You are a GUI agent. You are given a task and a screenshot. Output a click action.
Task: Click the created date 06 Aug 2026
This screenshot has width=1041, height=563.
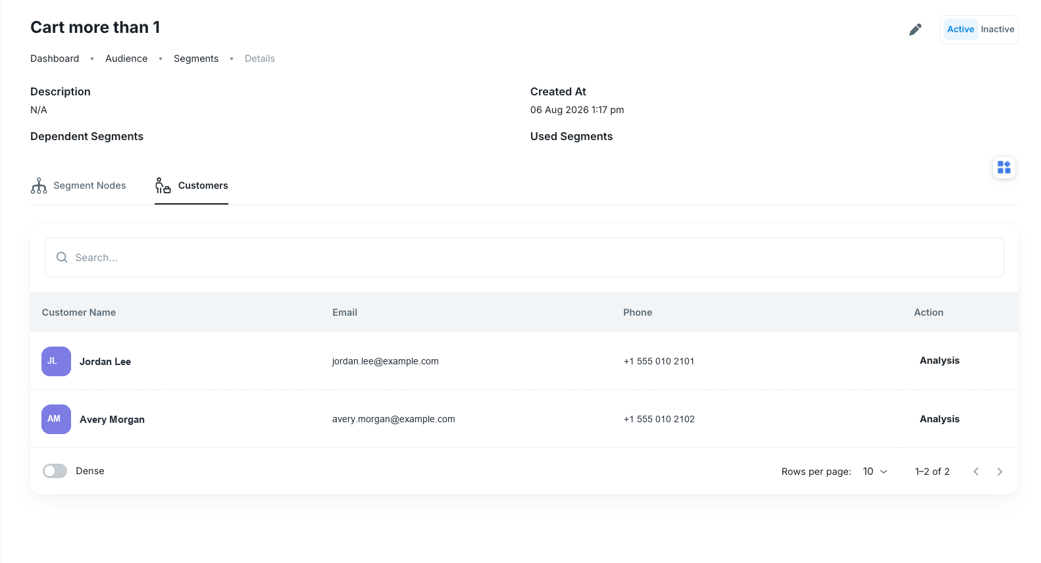pyautogui.click(x=577, y=110)
